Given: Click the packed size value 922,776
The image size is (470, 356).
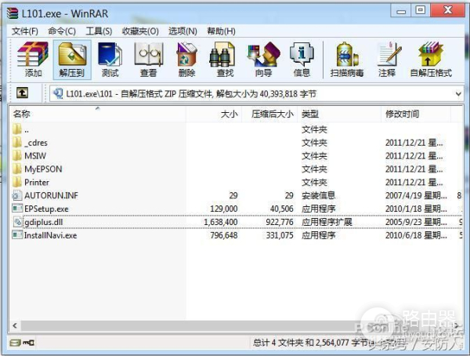Looking at the screenshot, I should pos(280,222).
